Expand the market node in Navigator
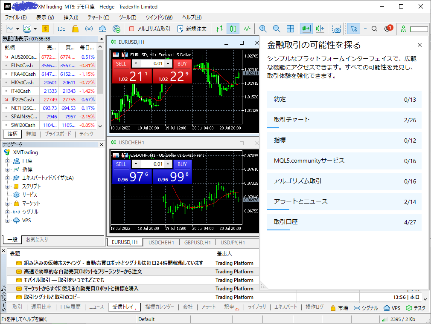Screen dimensions: 431x324 point(7,204)
